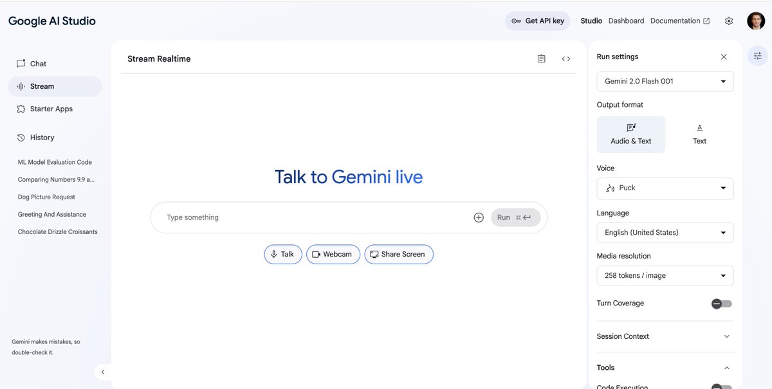Enable the Turn Coverage toggle
The width and height of the screenshot is (772, 389).
pyautogui.click(x=721, y=303)
